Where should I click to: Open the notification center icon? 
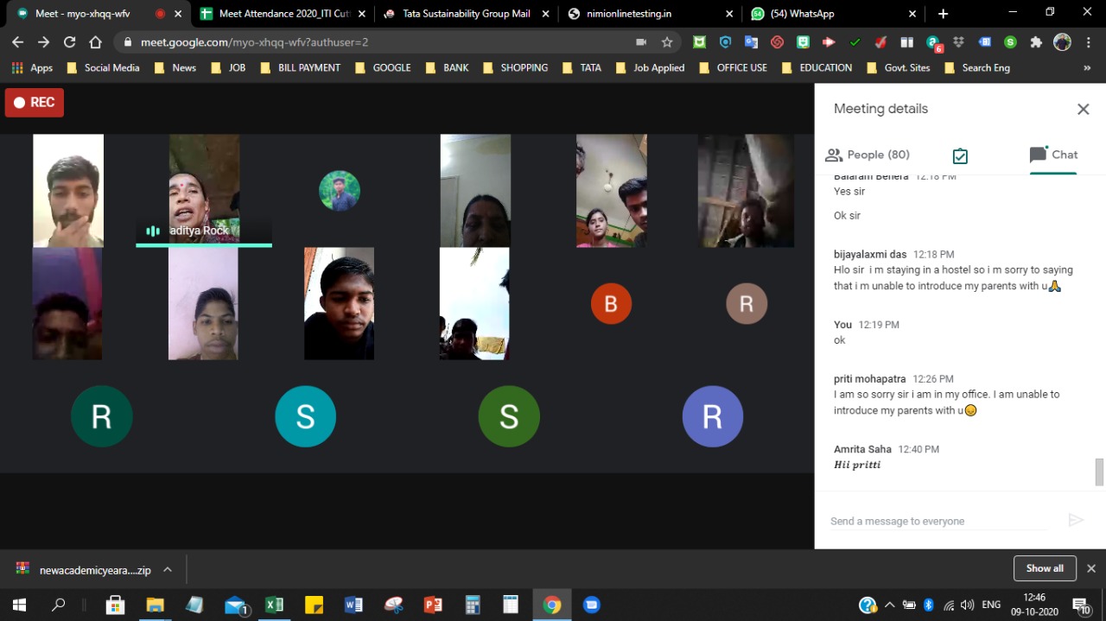[x=1082, y=605]
